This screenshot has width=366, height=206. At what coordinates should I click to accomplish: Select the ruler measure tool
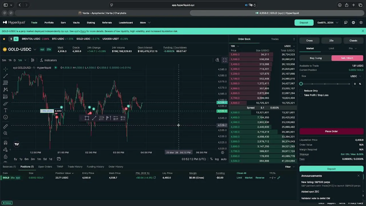click(x=5, y=126)
